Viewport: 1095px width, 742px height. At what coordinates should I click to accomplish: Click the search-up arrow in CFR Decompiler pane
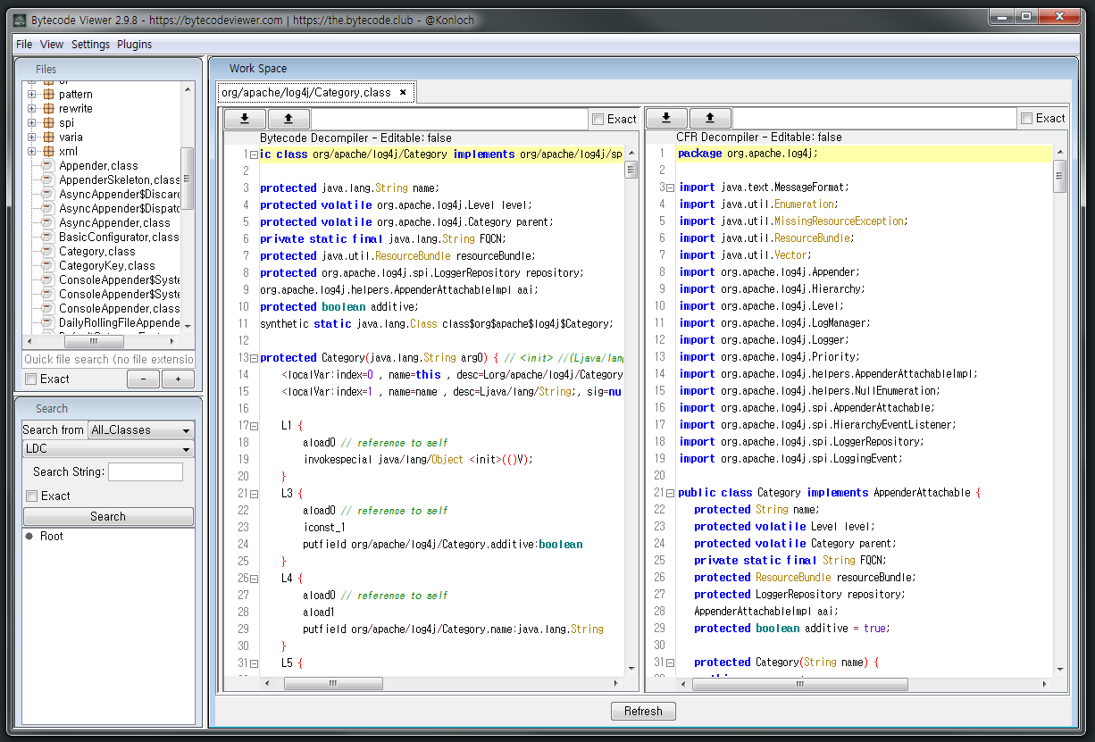pos(710,118)
